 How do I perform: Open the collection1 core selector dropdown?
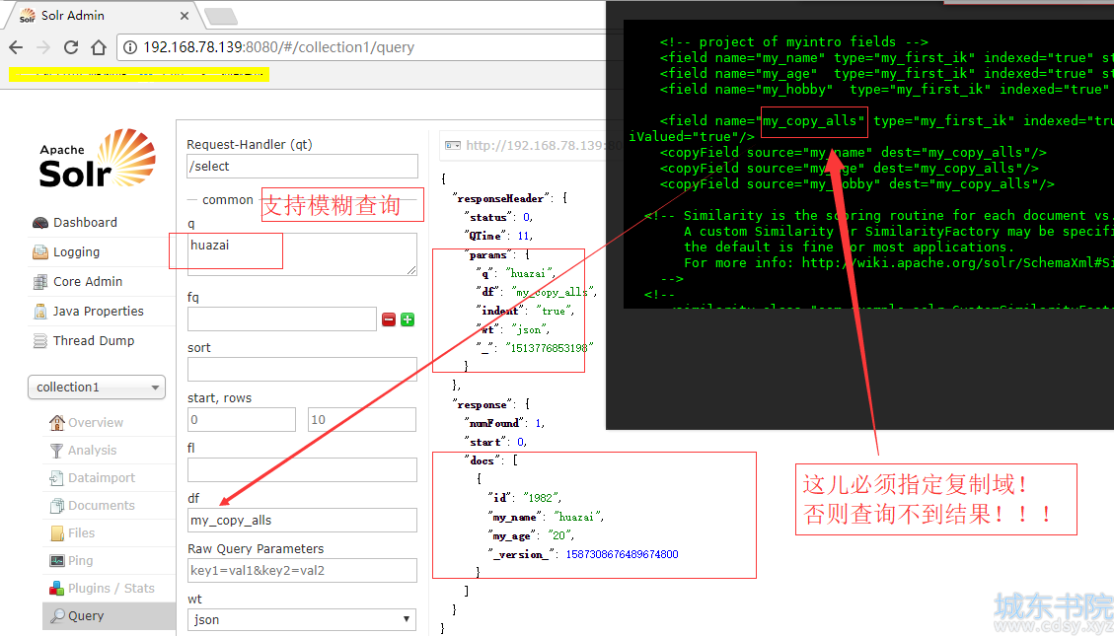(x=97, y=388)
